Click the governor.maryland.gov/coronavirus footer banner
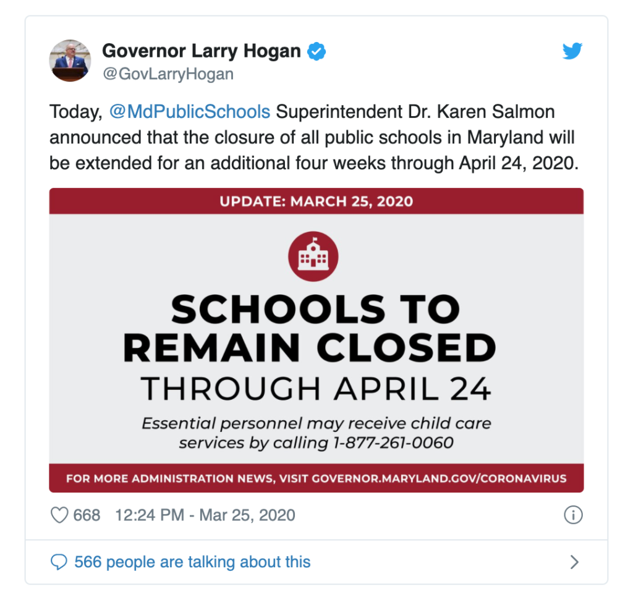This screenshot has height=600, width=633. pyautogui.click(x=316, y=478)
